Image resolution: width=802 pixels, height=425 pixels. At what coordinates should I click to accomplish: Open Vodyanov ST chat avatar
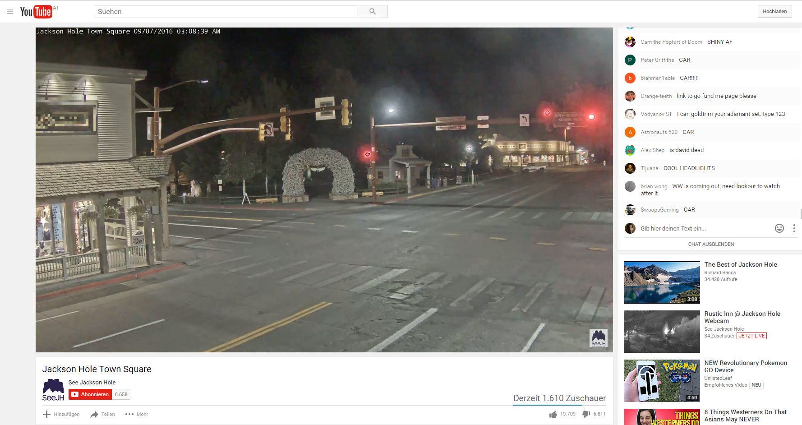point(630,114)
